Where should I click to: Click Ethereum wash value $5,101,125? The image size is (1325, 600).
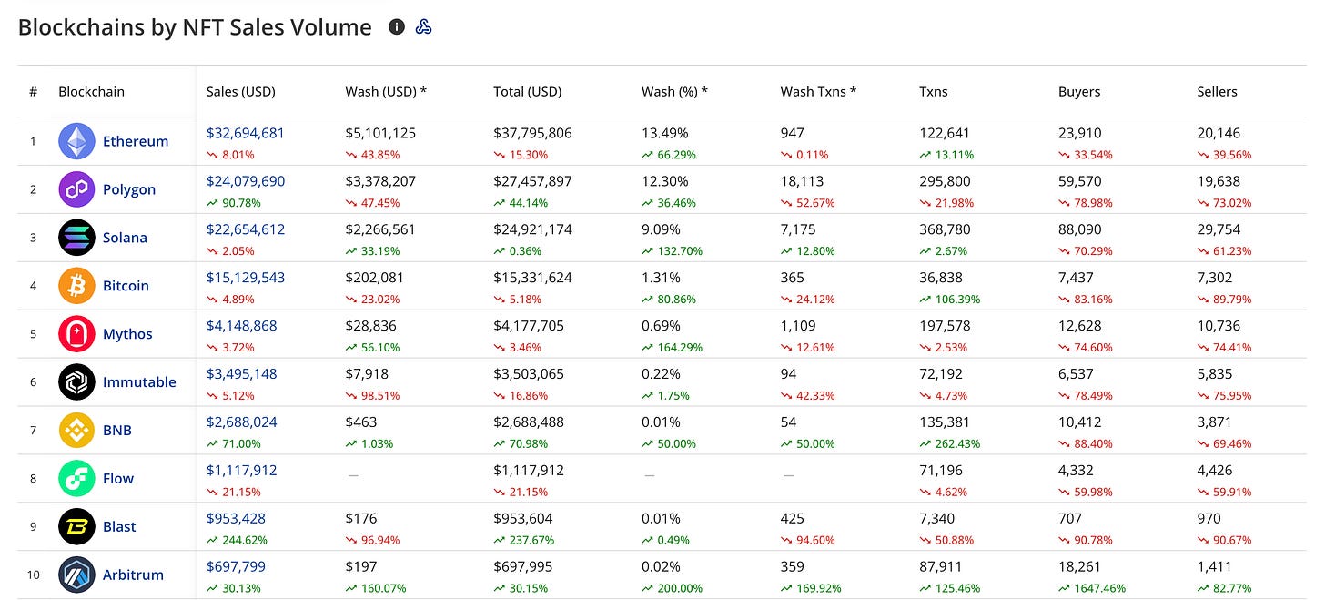[x=380, y=133]
